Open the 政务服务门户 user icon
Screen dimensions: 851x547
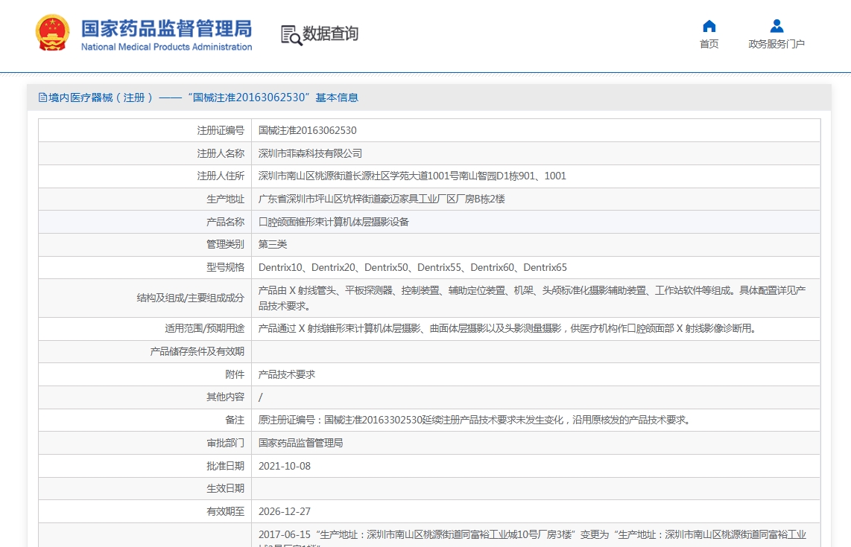pyautogui.click(x=776, y=26)
